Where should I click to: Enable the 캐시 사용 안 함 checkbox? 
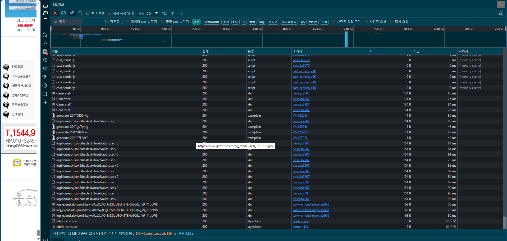click(x=109, y=13)
